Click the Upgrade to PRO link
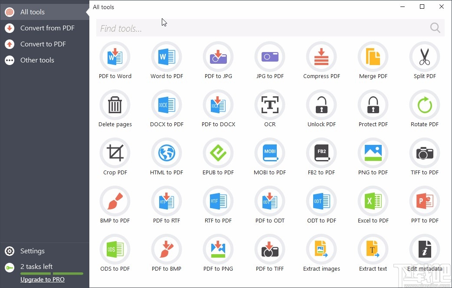 tap(42, 279)
